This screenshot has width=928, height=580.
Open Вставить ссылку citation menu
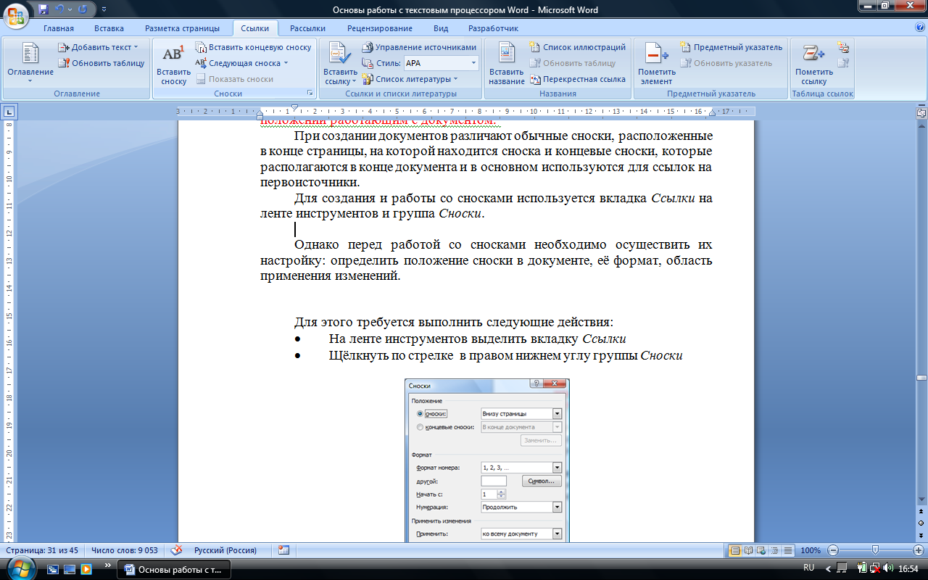(x=340, y=64)
